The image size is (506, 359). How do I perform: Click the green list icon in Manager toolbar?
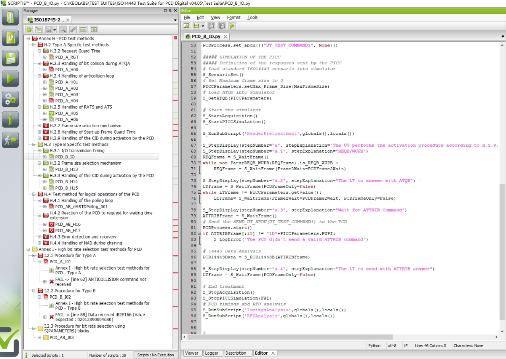(83, 29)
